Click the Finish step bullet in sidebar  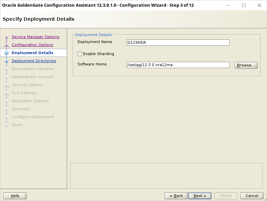[x=6, y=125]
